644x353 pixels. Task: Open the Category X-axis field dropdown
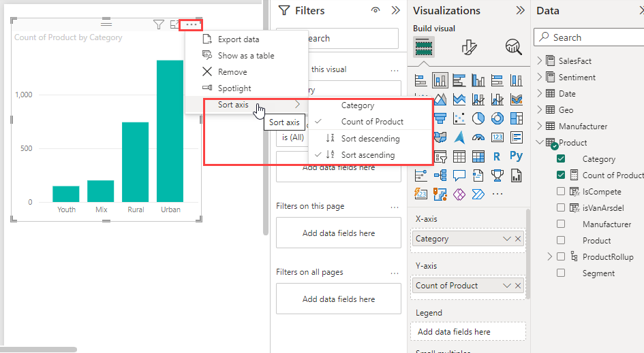click(507, 239)
